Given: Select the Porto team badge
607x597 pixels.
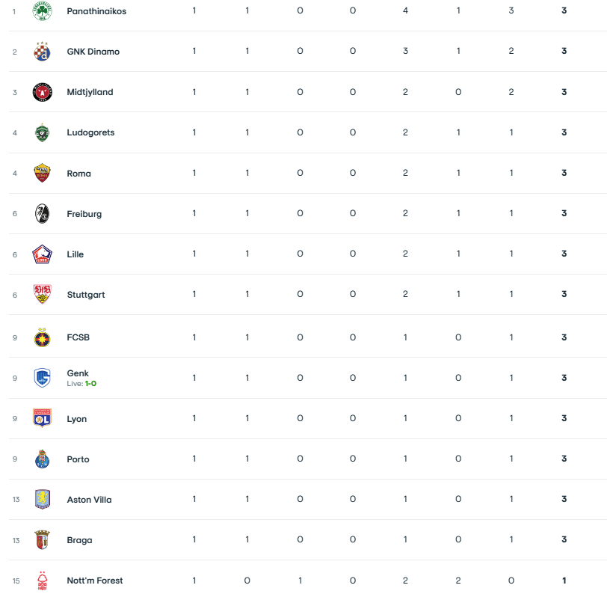Looking at the screenshot, I should coord(42,459).
